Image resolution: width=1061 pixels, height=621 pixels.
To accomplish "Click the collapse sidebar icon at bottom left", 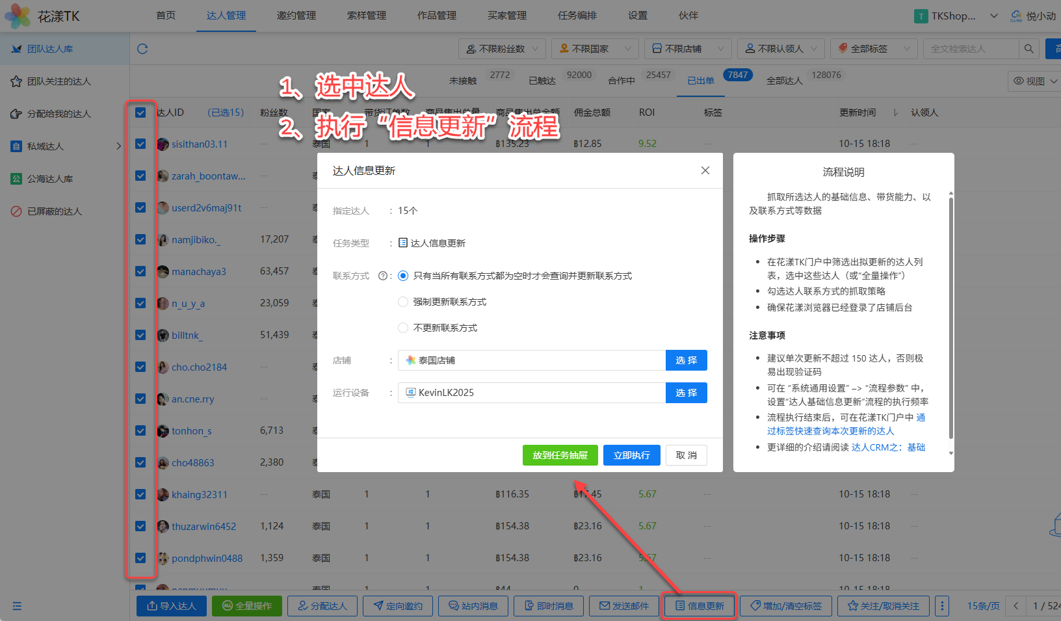I will point(17,606).
